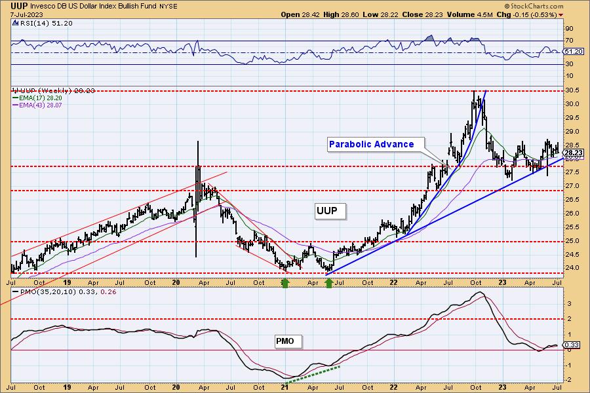This screenshot has height=393, width=590.
Task: Click the 51.20 RSI value tag on right axis
Action: [574, 52]
